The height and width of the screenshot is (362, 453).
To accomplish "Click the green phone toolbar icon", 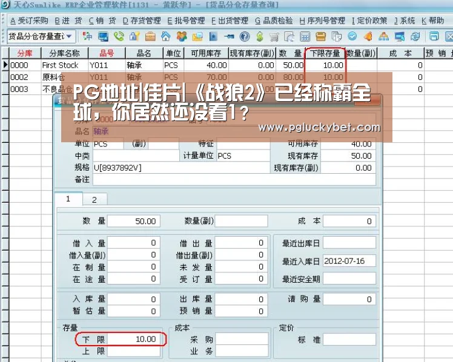I will pos(119,36).
